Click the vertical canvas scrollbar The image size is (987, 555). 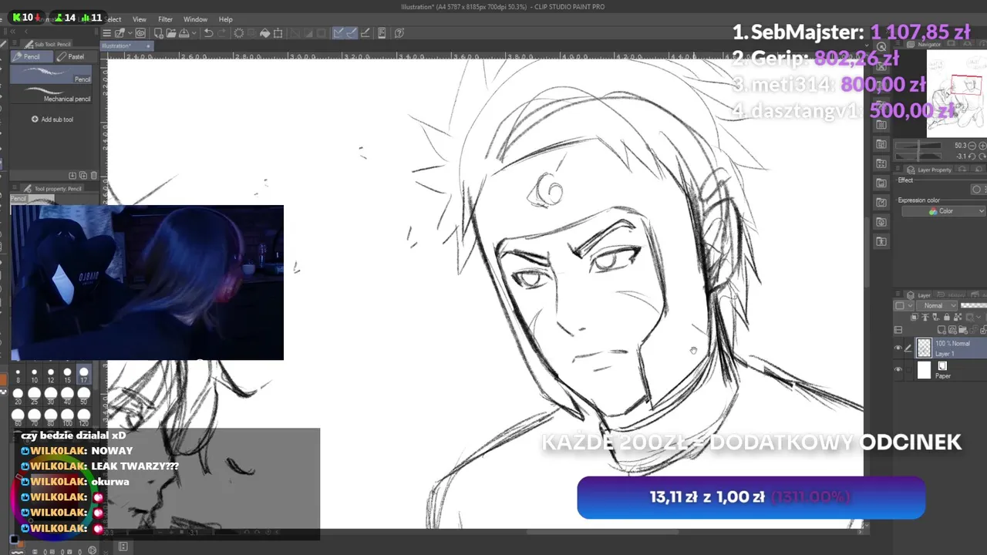pos(867,251)
